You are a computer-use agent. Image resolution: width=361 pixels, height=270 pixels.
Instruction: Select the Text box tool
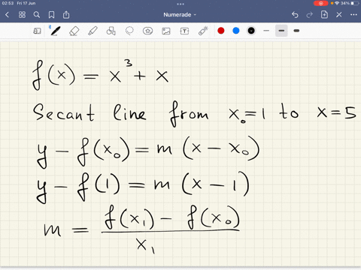(184, 31)
